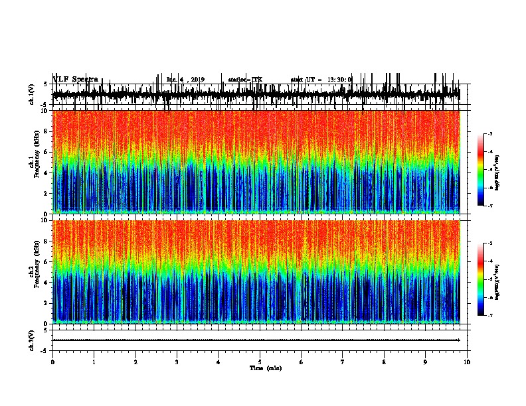Click the "ch.3(V)" waveform axis label
Image resolution: width=526 pixels, height=406 pixels.
tap(32, 340)
